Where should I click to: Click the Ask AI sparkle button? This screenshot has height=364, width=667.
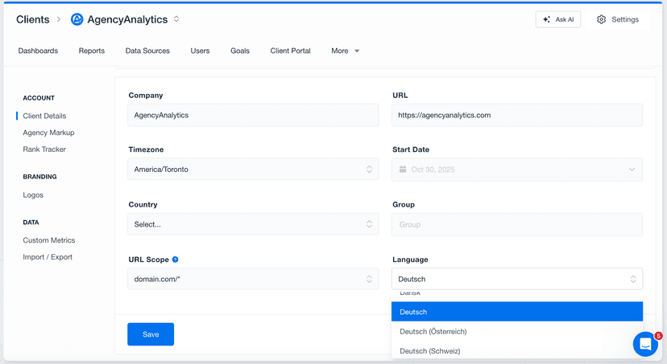tap(557, 19)
